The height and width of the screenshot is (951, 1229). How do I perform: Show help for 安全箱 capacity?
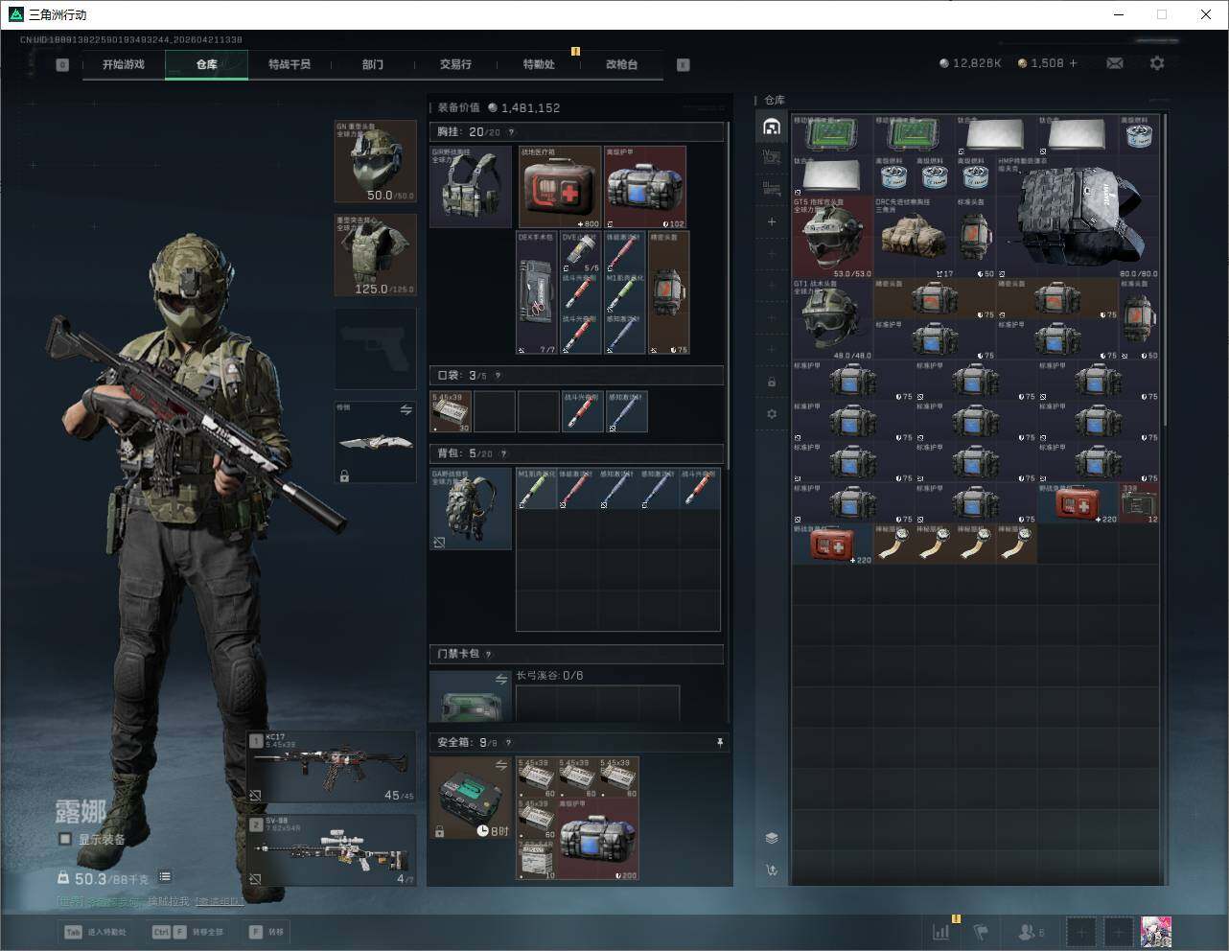508,742
